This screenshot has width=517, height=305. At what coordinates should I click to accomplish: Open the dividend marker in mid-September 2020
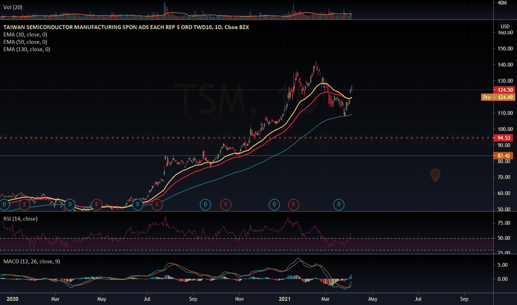pos(205,205)
